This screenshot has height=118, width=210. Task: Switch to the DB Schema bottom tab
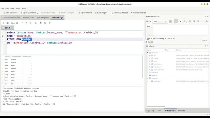pyautogui.click(x=170, y=111)
